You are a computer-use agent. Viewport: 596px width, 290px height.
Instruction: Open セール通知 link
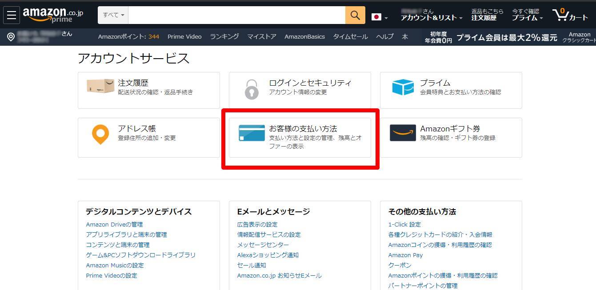[x=252, y=266]
